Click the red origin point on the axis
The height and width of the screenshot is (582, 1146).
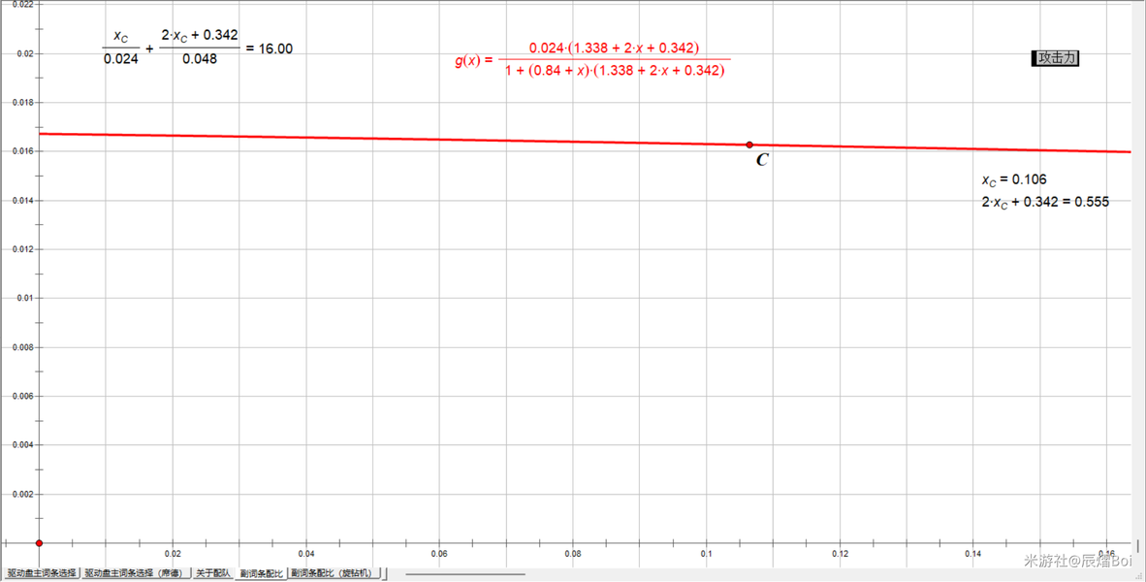pyautogui.click(x=39, y=543)
